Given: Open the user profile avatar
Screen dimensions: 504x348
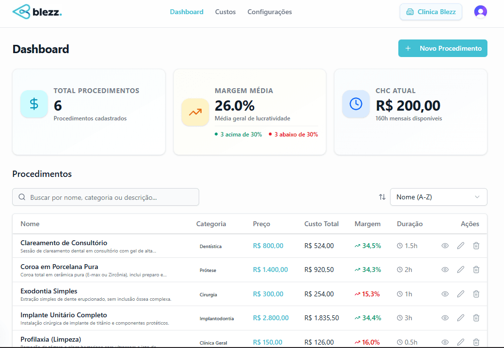Looking at the screenshot, I should [480, 12].
